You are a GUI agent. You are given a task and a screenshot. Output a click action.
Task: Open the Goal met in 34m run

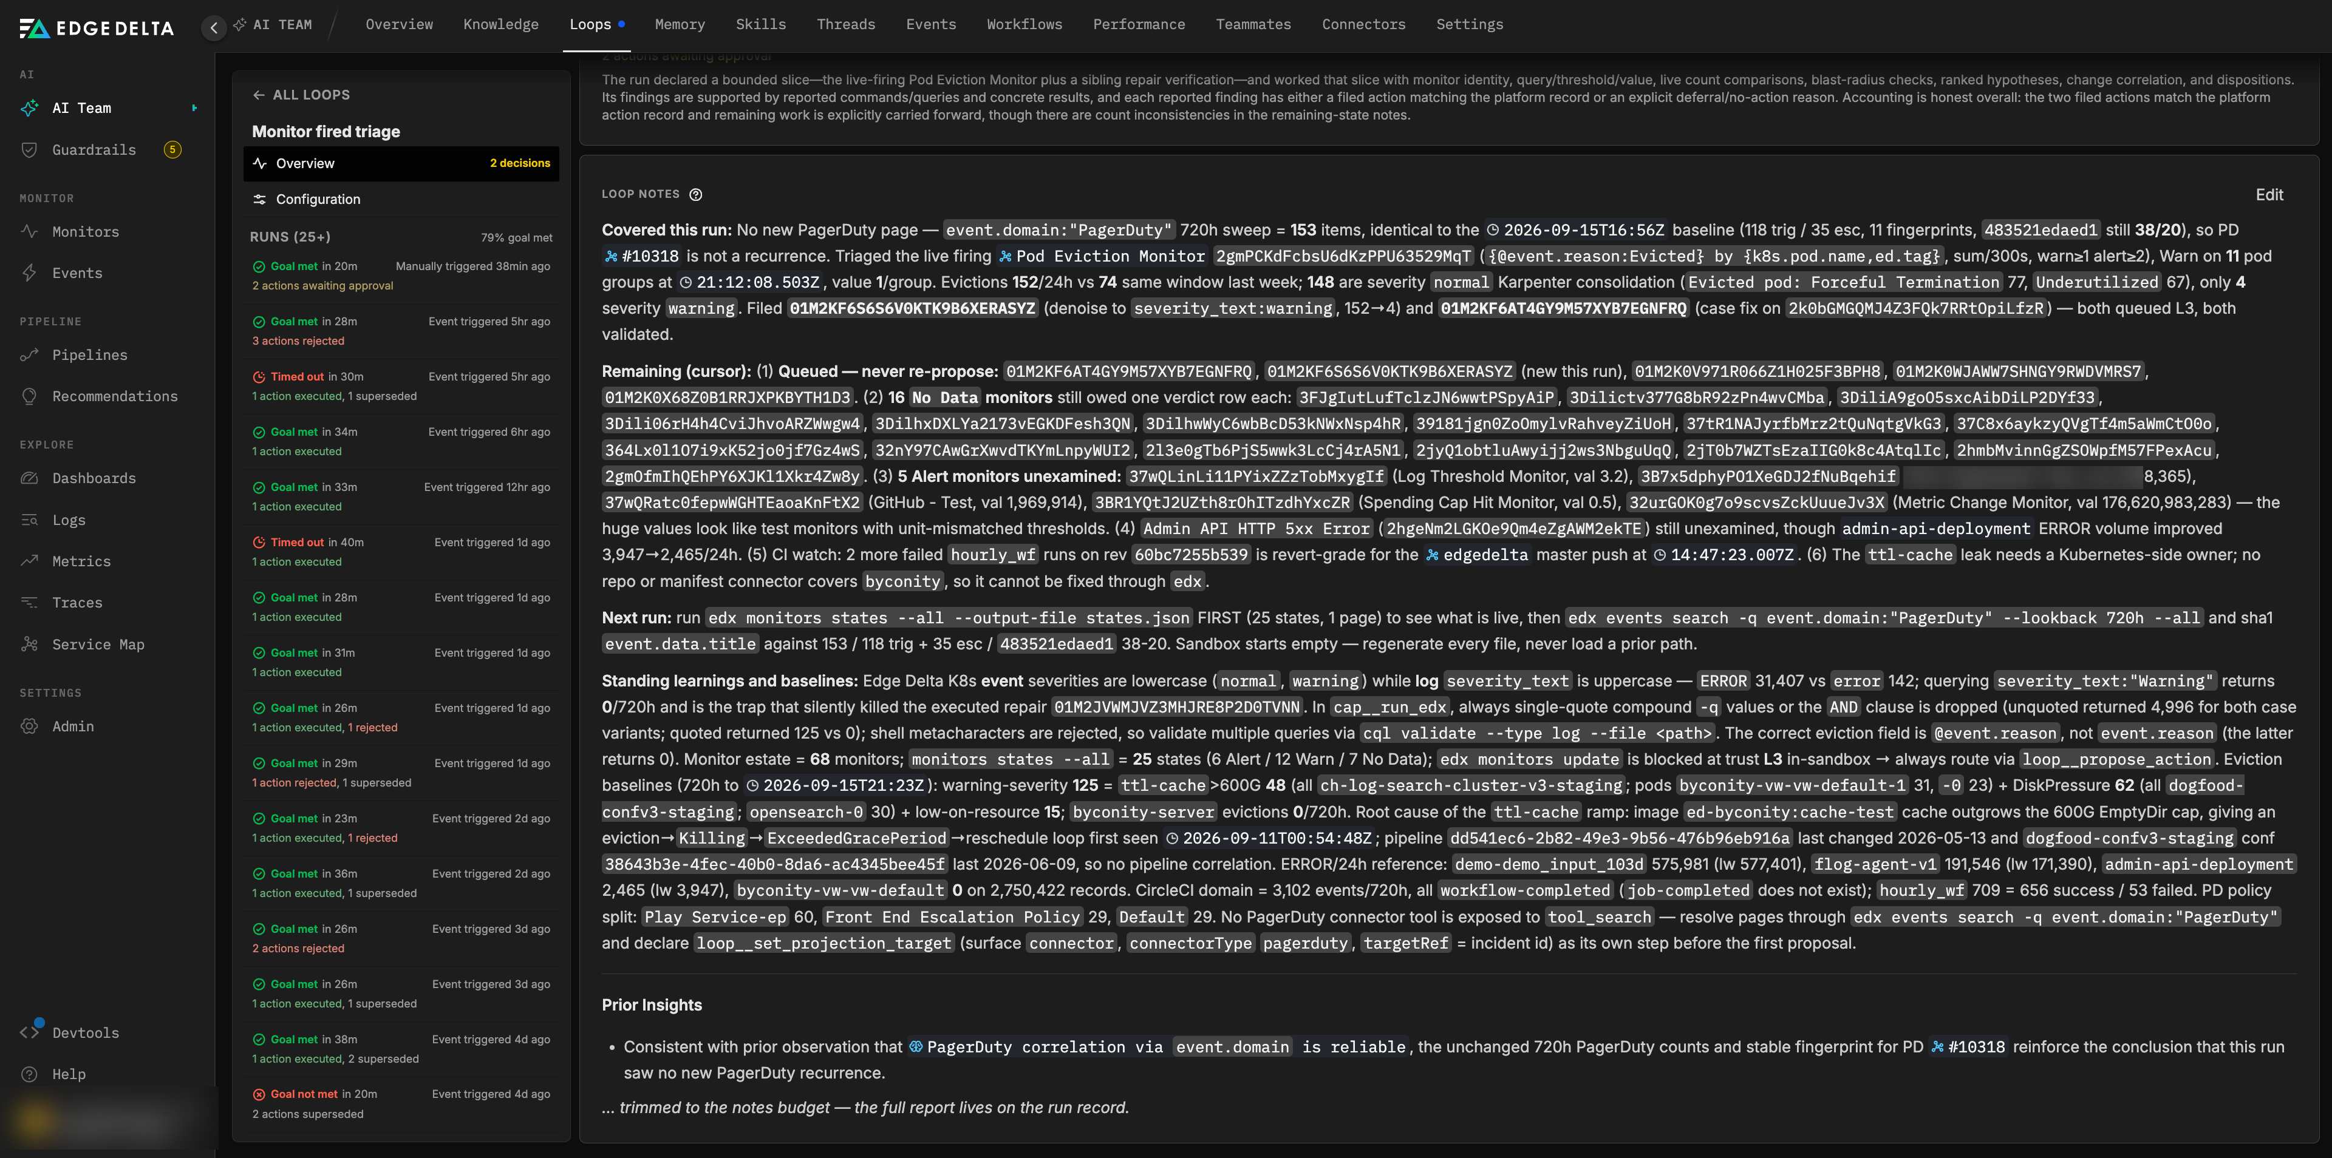(x=401, y=441)
